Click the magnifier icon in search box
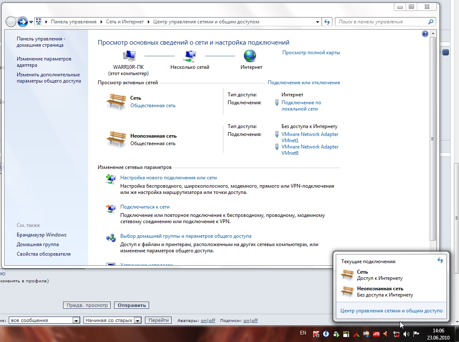The width and height of the screenshot is (459, 342). pyautogui.click(x=431, y=22)
